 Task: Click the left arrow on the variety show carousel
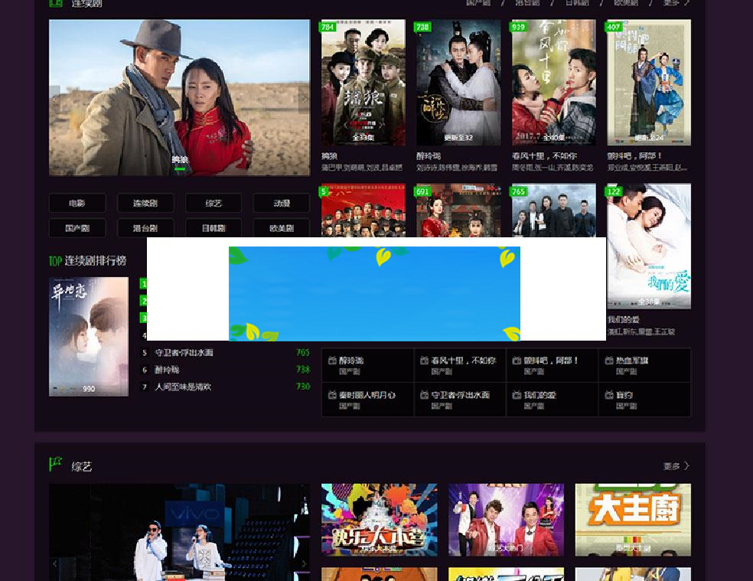(x=54, y=563)
